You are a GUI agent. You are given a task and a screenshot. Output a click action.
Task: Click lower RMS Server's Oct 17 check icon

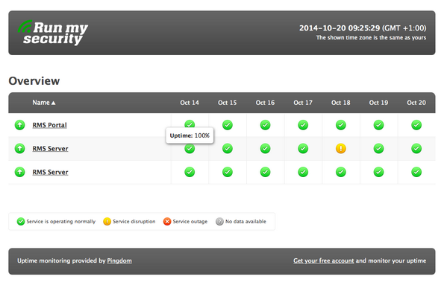pos(303,172)
